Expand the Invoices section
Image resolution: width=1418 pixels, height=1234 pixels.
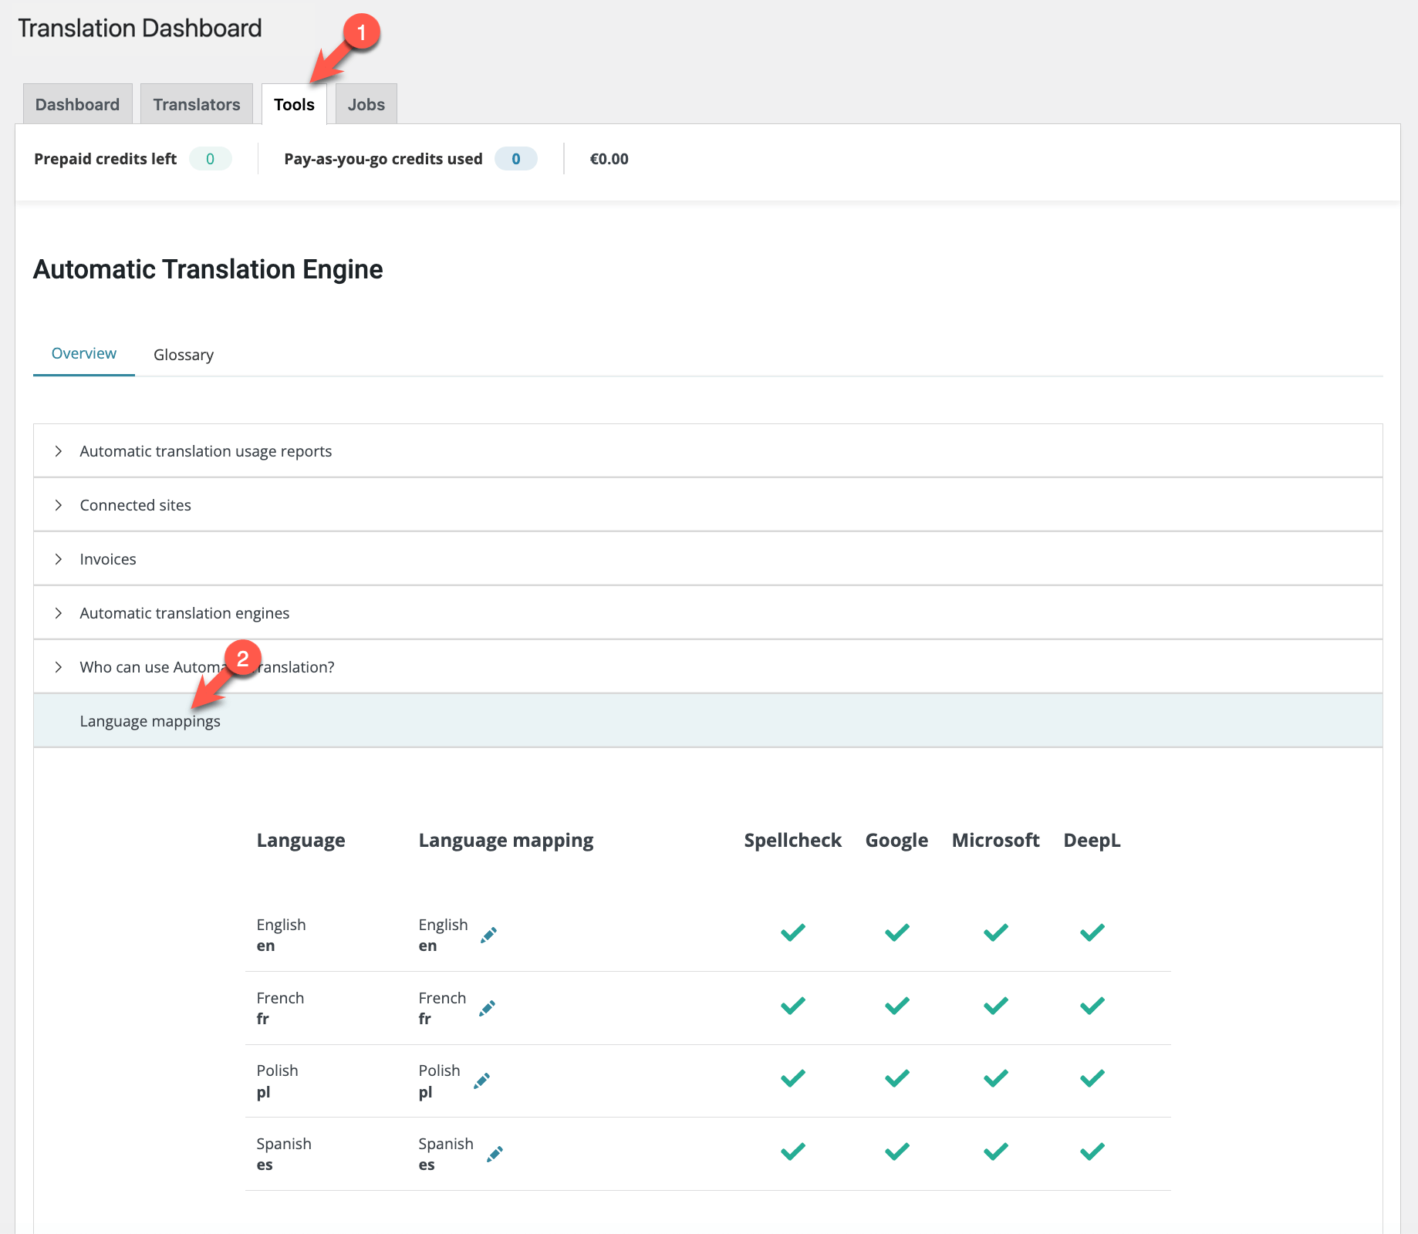click(108, 559)
